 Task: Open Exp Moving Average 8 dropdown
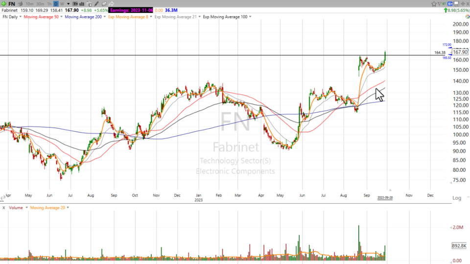click(151, 17)
